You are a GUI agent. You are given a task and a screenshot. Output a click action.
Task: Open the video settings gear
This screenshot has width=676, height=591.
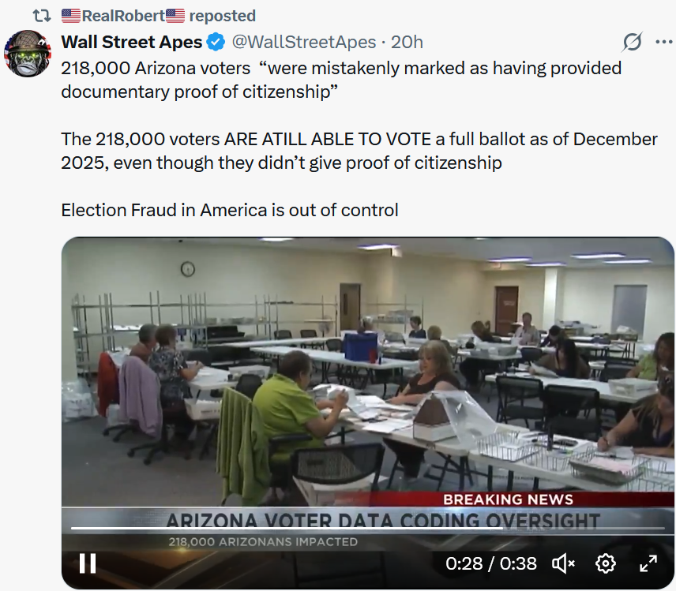click(x=606, y=563)
